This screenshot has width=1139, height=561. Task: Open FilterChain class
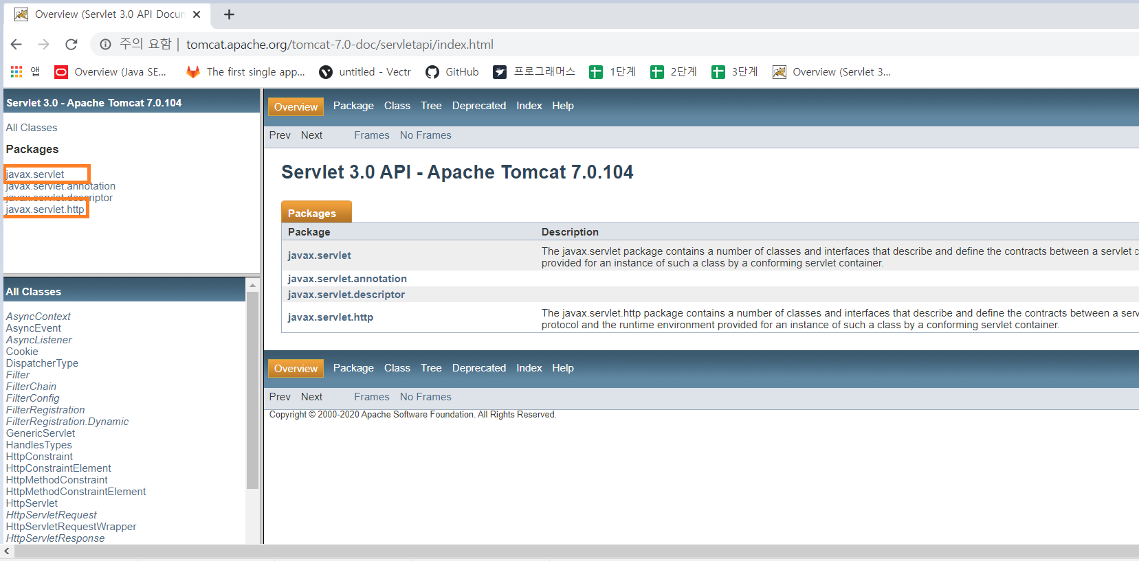coord(31,387)
